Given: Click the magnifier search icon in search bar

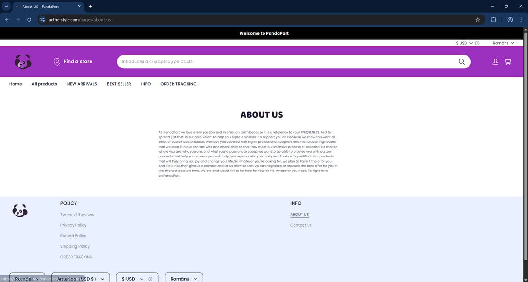Looking at the screenshot, I should [461, 61].
